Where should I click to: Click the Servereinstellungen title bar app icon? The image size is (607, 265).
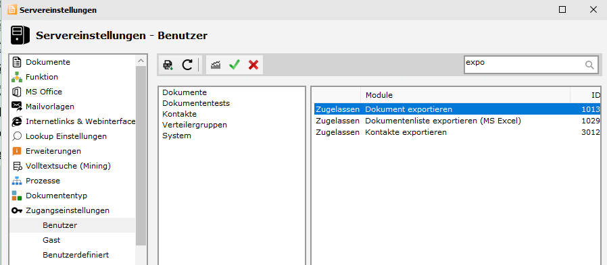(12, 9)
